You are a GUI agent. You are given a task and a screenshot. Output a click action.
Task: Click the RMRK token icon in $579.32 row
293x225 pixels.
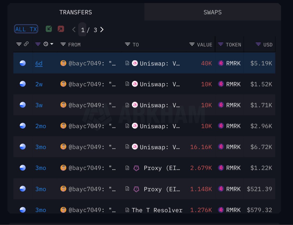[221, 210]
